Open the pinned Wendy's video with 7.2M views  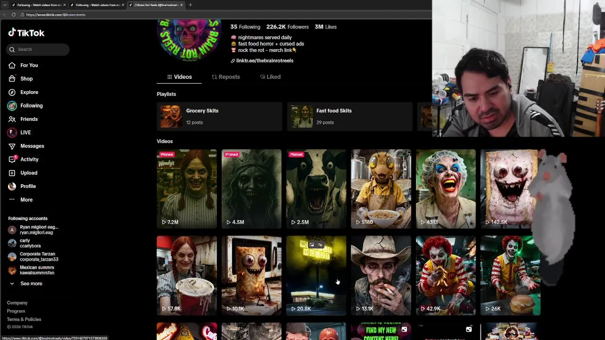point(187,189)
